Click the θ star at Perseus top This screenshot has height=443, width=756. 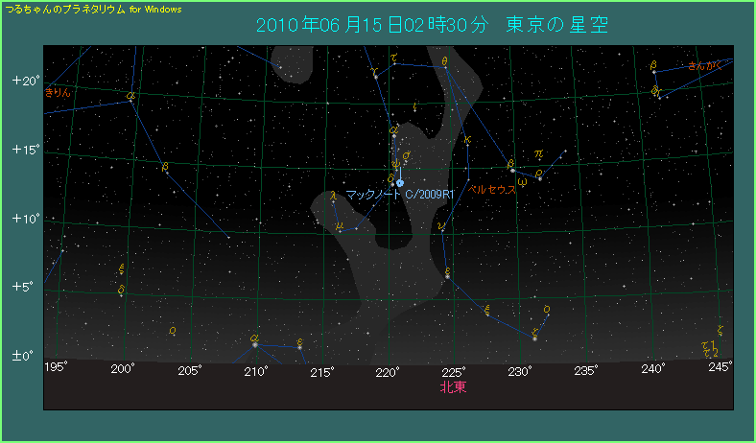445,61
